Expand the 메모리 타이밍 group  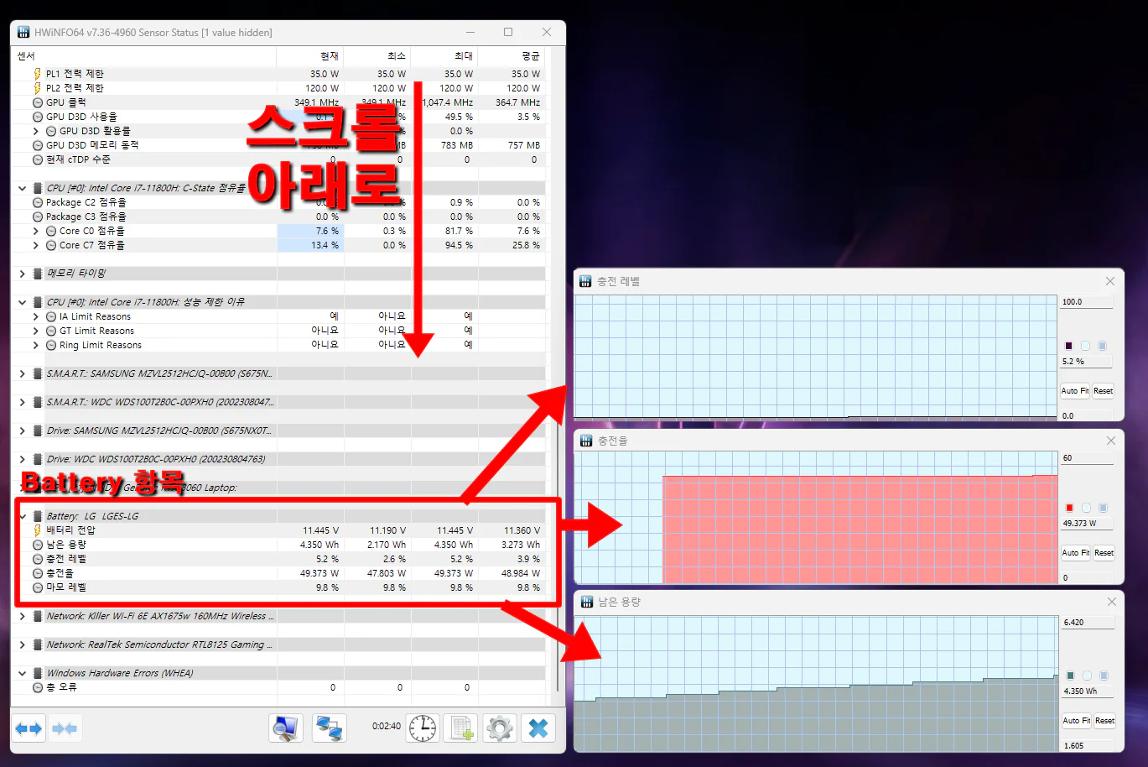22,274
